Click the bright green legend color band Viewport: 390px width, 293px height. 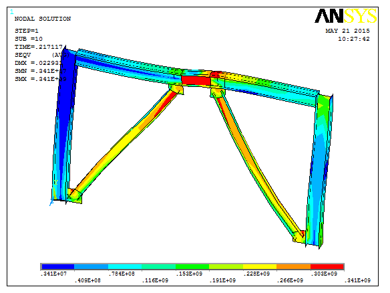[192, 267]
